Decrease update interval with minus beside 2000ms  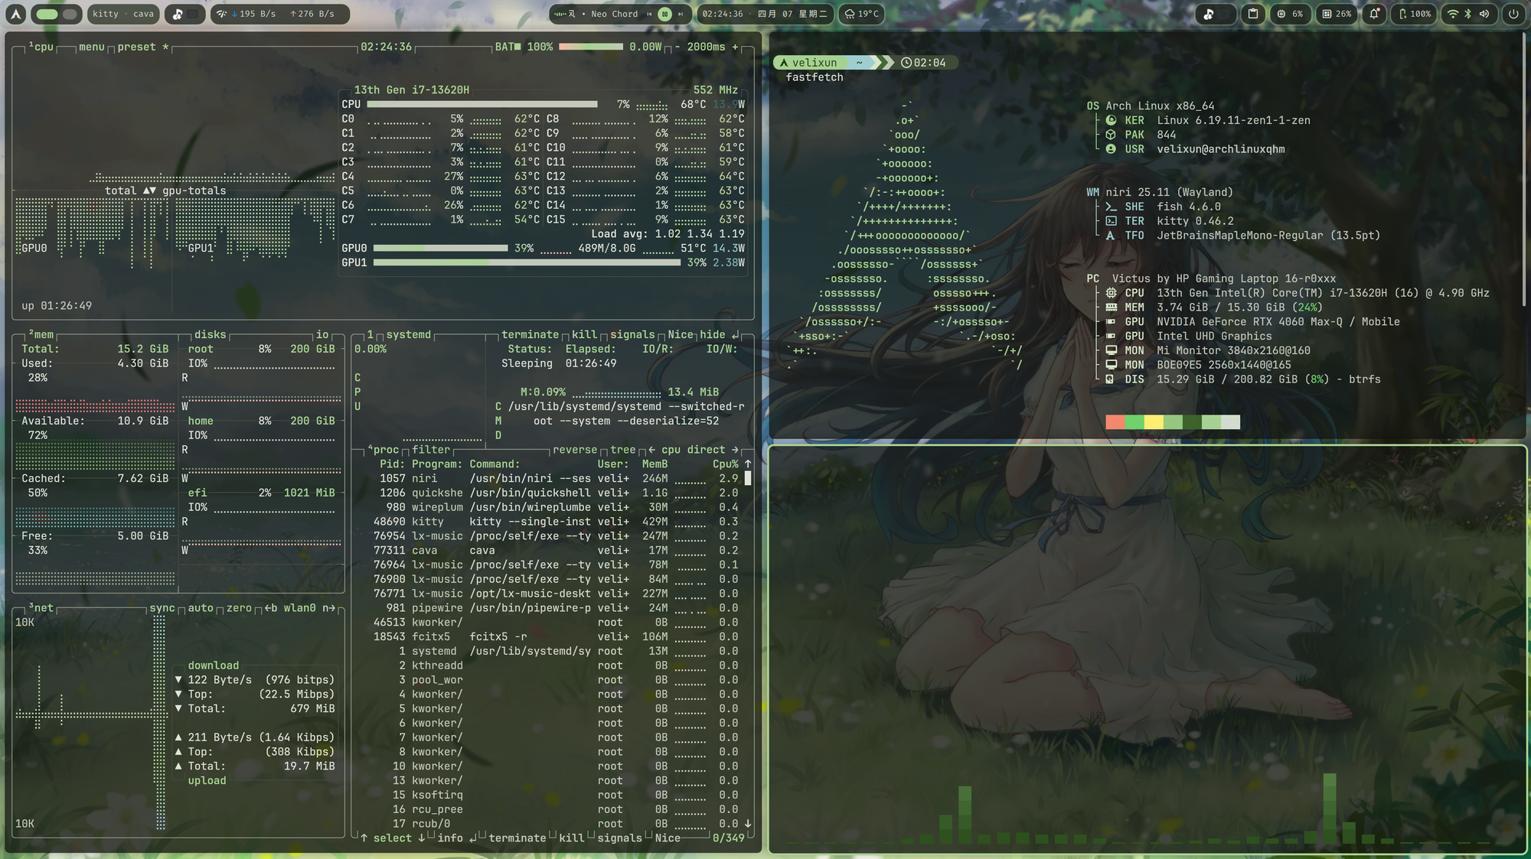677,47
